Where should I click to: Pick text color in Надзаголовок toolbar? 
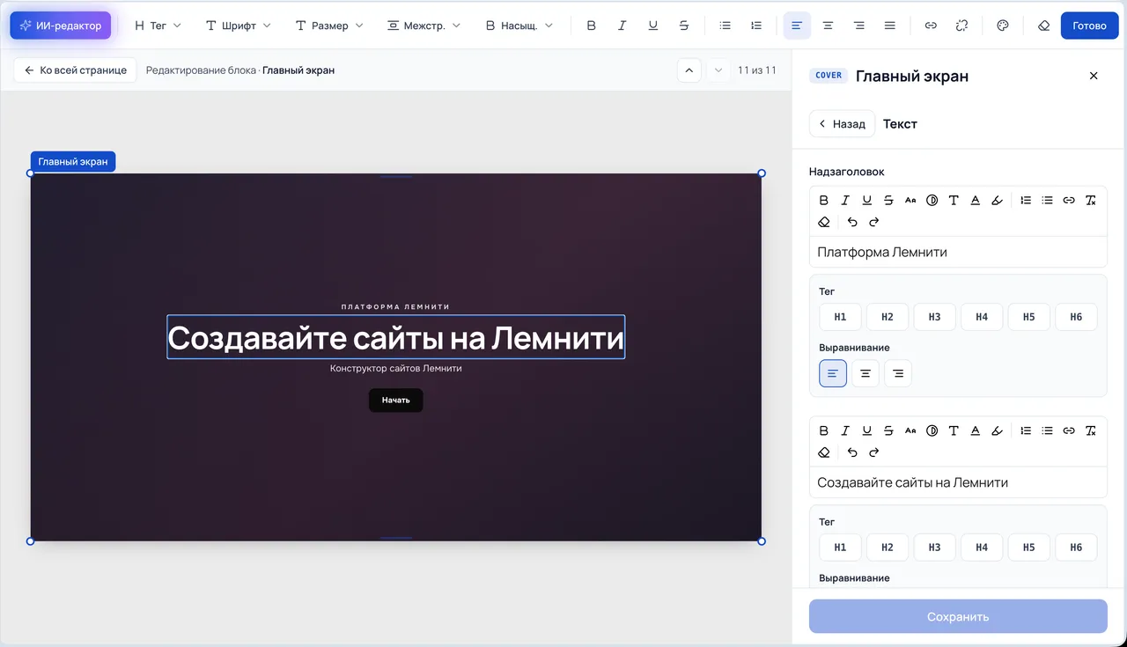[976, 201]
